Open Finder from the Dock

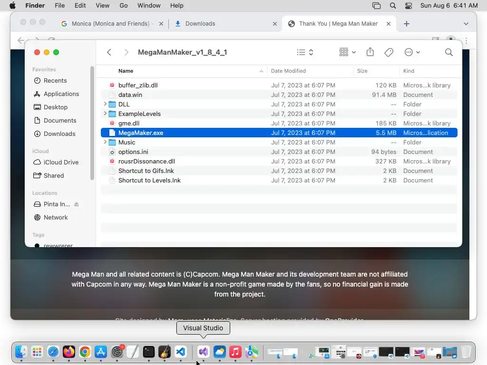click(x=21, y=352)
